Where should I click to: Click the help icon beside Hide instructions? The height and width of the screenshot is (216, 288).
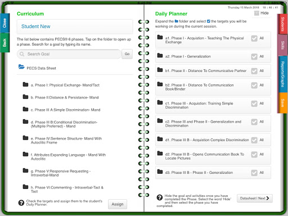[x=160, y=197]
